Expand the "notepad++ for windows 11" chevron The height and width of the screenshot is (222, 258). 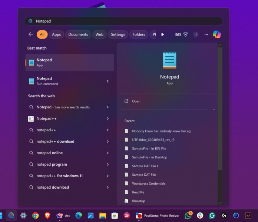[x=107, y=176]
